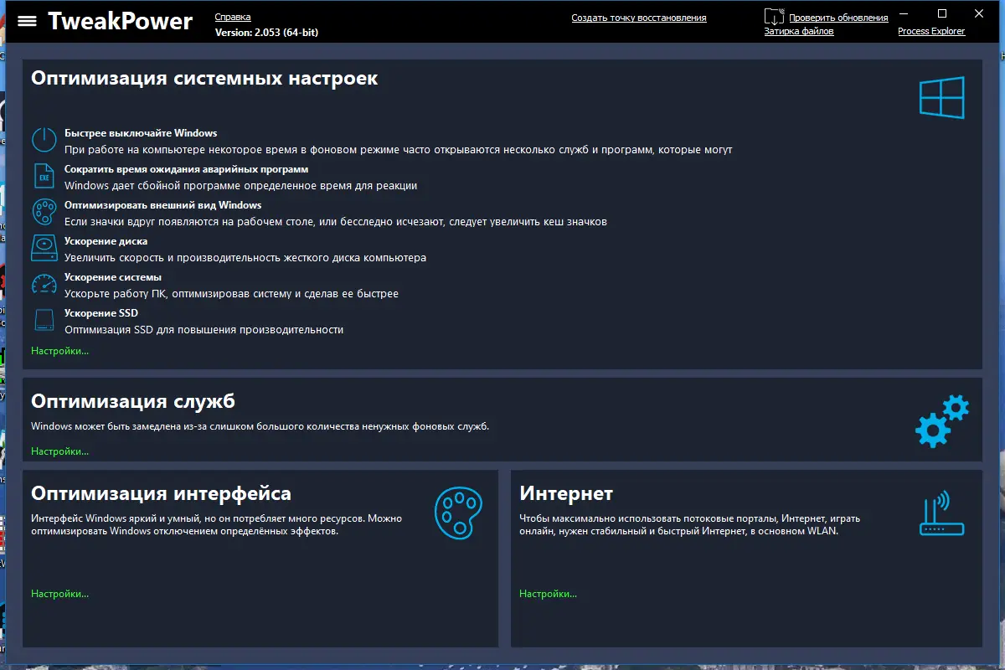
Task: Maximize the TweakPower window
Action: click(942, 13)
